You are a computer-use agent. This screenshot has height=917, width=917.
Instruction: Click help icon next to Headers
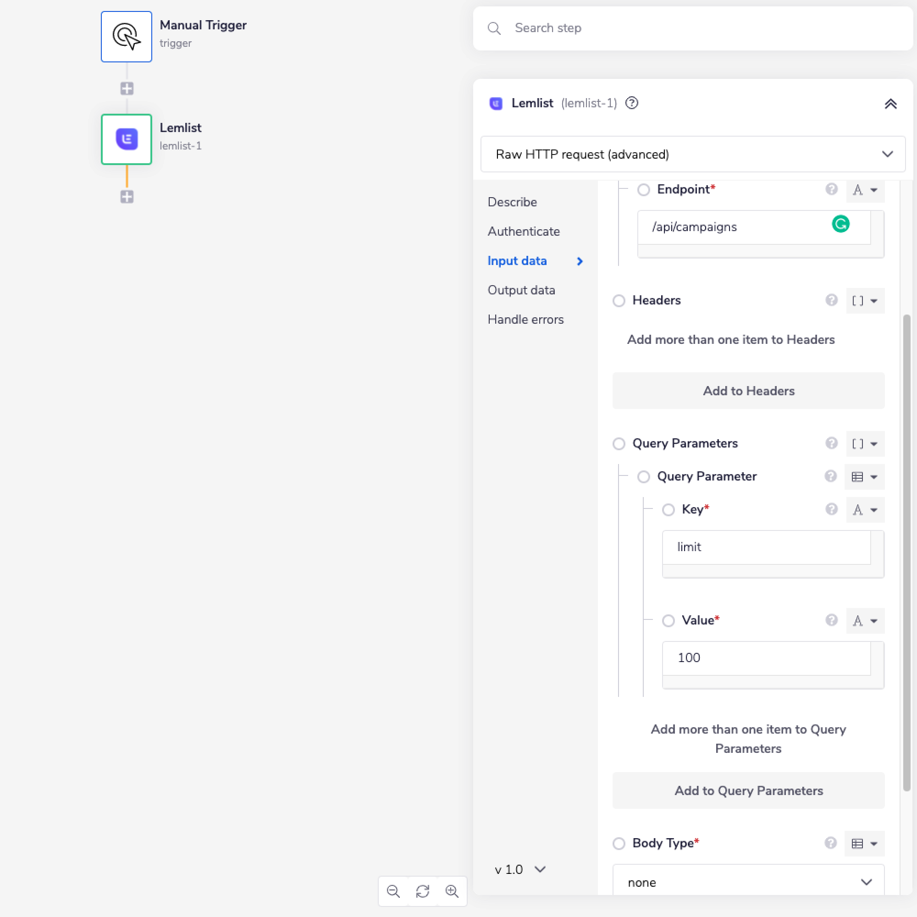pyautogui.click(x=831, y=300)
